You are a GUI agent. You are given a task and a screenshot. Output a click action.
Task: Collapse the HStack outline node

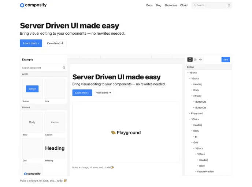coord(192,96)
